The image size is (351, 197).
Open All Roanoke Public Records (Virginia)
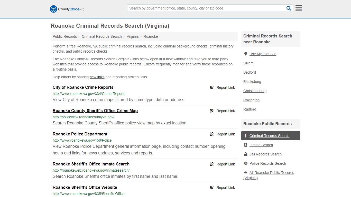[x=269, y=175]
